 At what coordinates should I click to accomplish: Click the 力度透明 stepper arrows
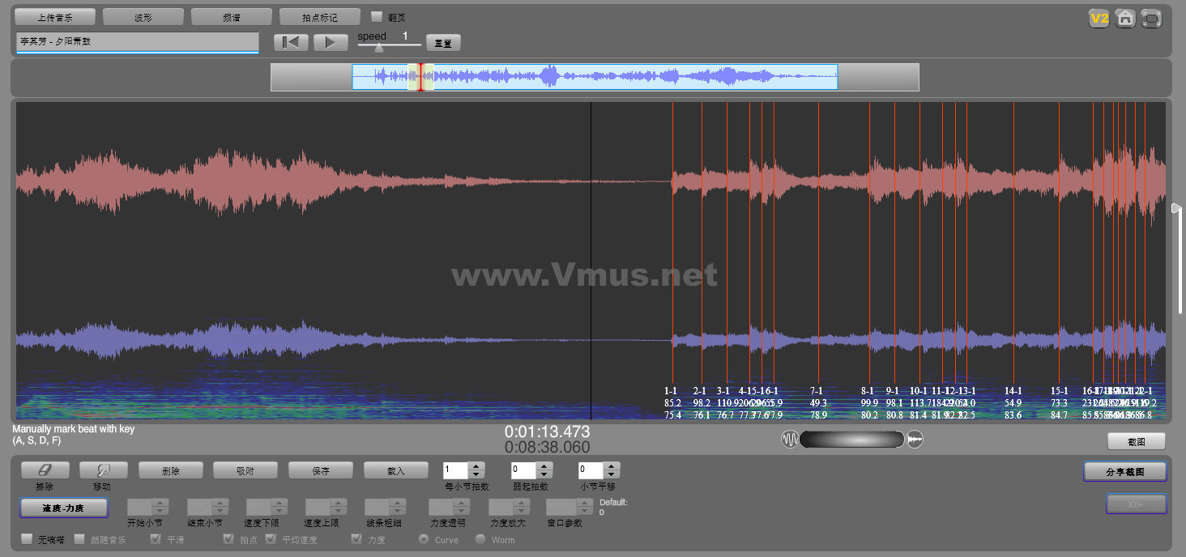462,507
